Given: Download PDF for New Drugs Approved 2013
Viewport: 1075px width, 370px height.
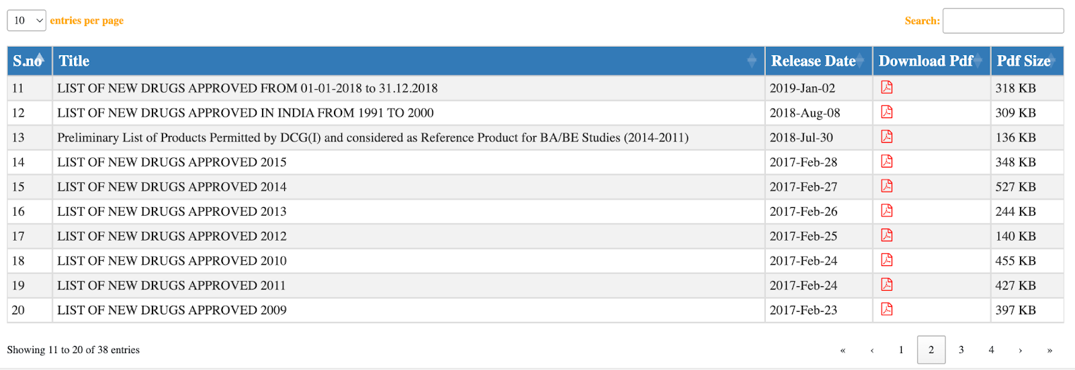Looking at the screenshot, I should pyautogui.click(x=887, y=211).
